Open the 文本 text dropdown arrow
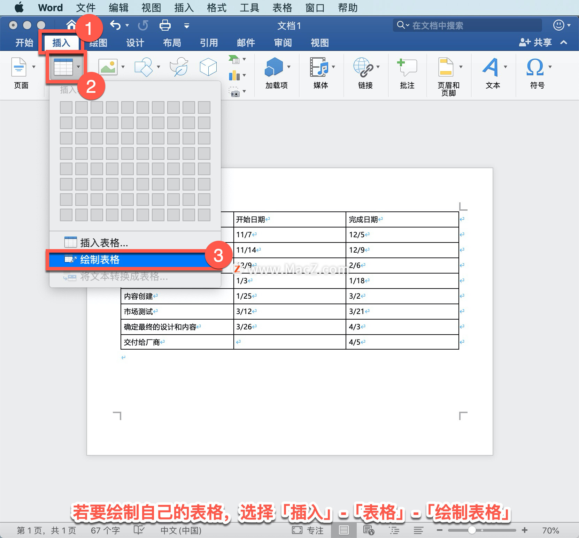Image resolution: width=579 pixels, height=538 pixels. [x=506, y=67]
